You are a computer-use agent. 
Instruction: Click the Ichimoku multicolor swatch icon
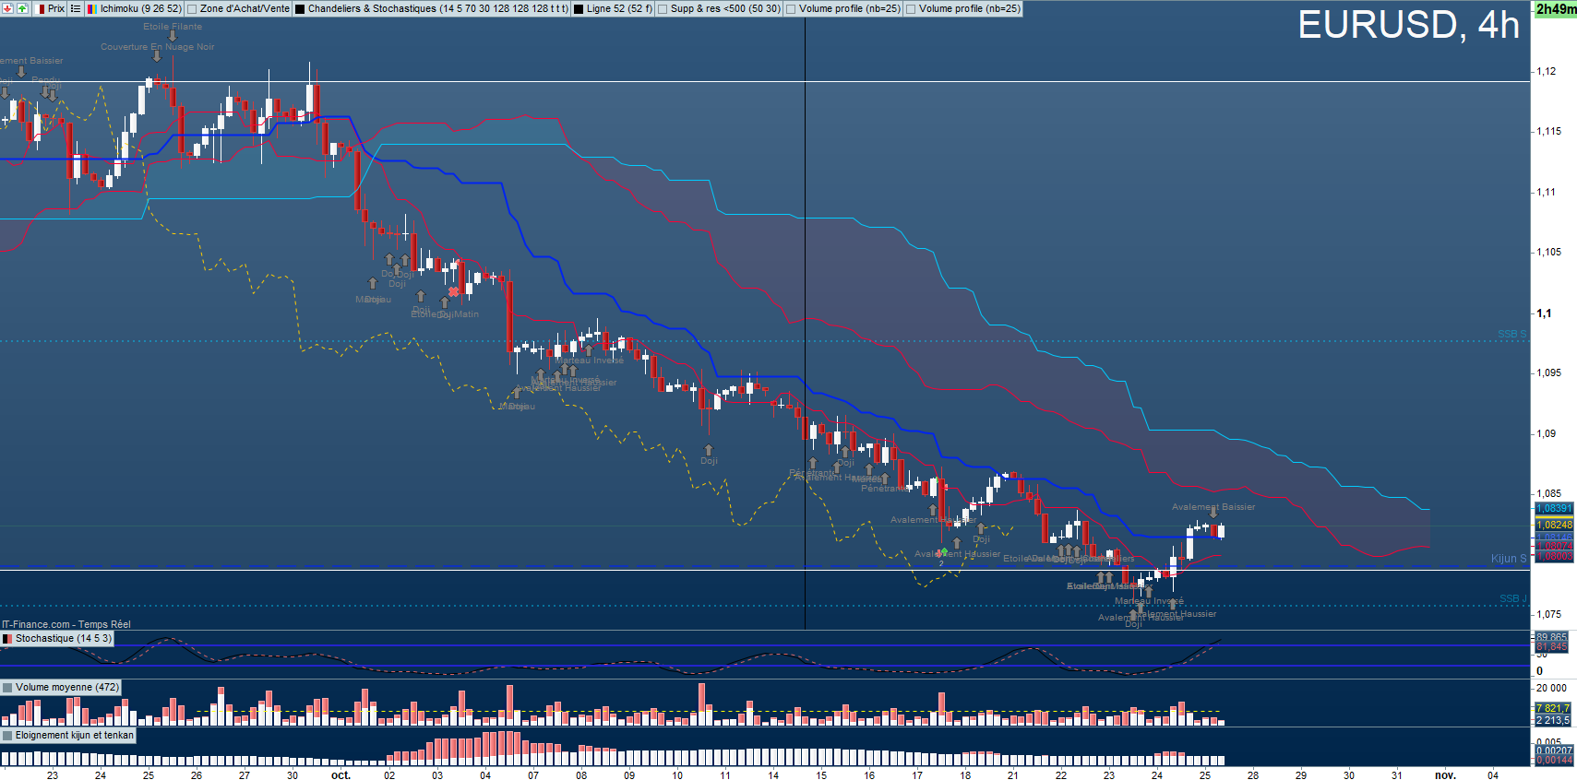(x=92, y=8)
